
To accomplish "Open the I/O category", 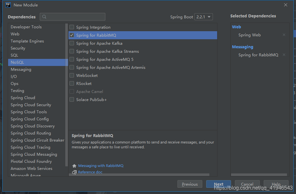I will click(x=37, y=77).
